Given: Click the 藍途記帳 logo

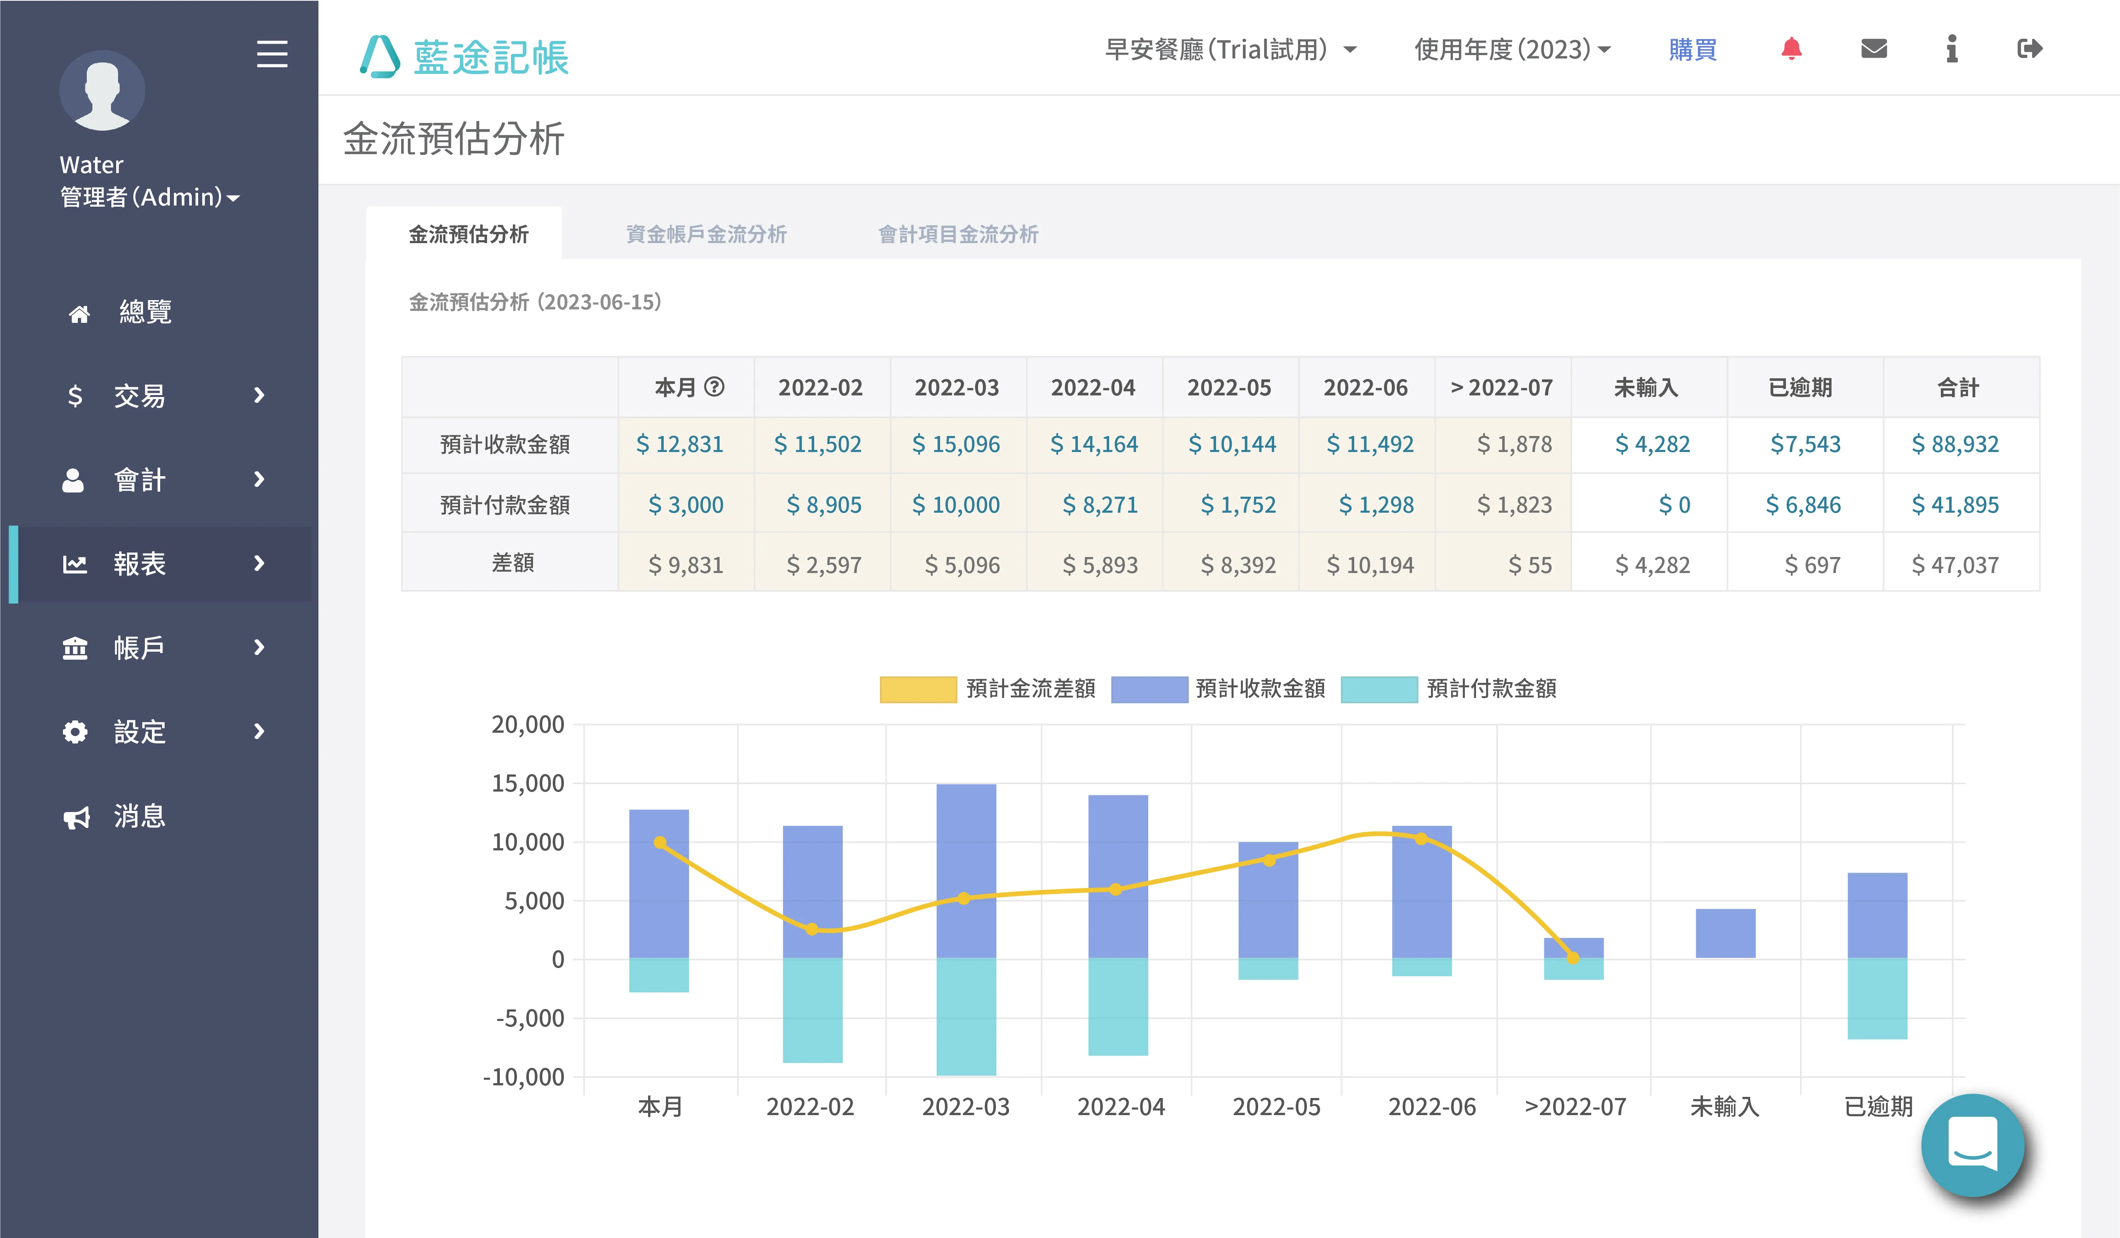Looking at the screenshot, I should pos(464,56).
